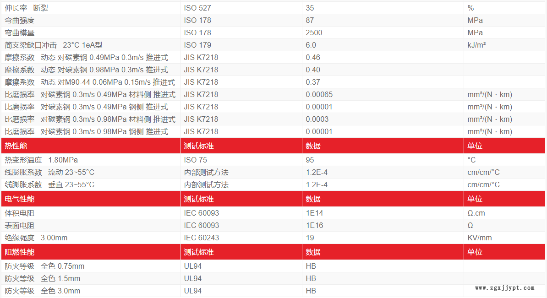Click the 阻燃性能 section header
547x298 pixels.
[x=20, y=252]
